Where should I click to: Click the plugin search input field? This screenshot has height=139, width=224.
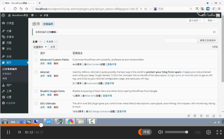(181, 40)
